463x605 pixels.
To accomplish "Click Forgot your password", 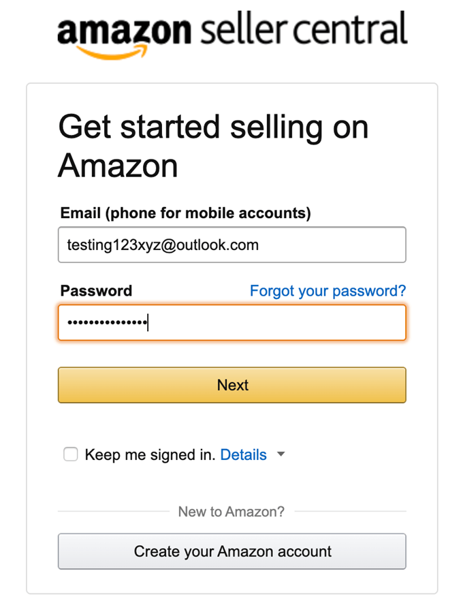I will (x=328, y=291).
